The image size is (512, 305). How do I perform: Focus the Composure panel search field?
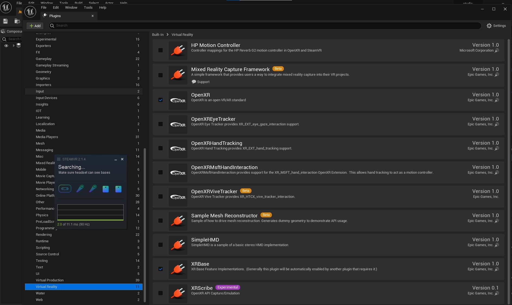point(12,39)
